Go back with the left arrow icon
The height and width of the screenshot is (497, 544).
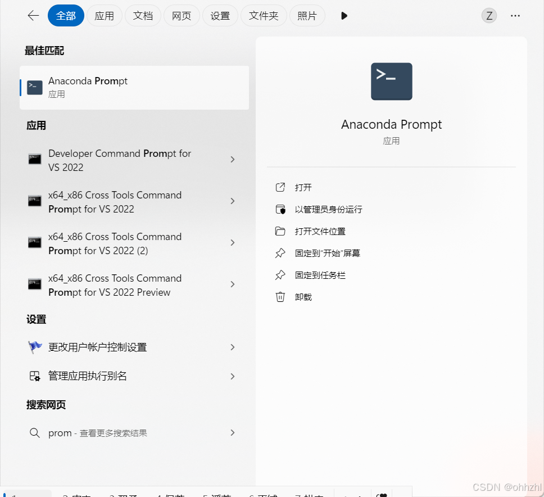[33, 16]
